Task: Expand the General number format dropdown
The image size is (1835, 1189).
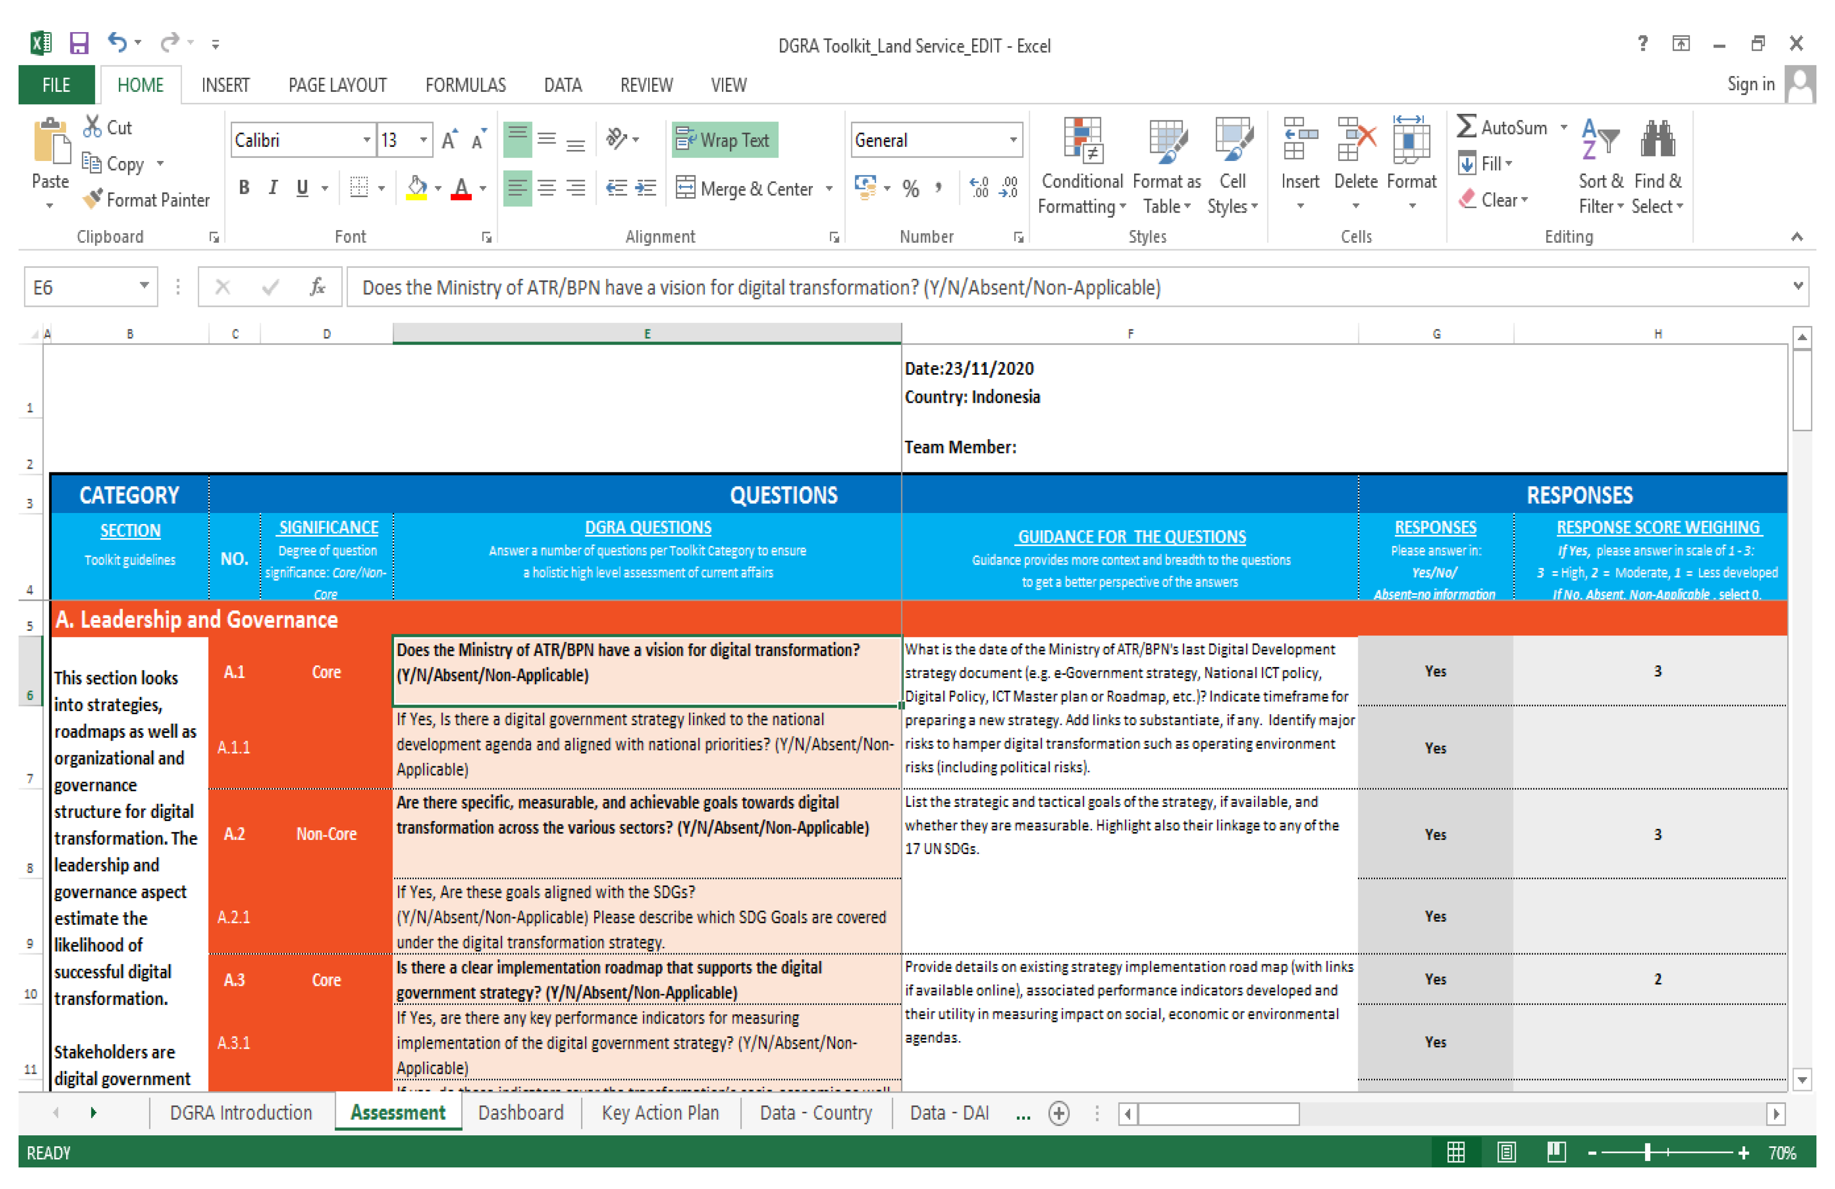Action: click(x=1013, y=140)
